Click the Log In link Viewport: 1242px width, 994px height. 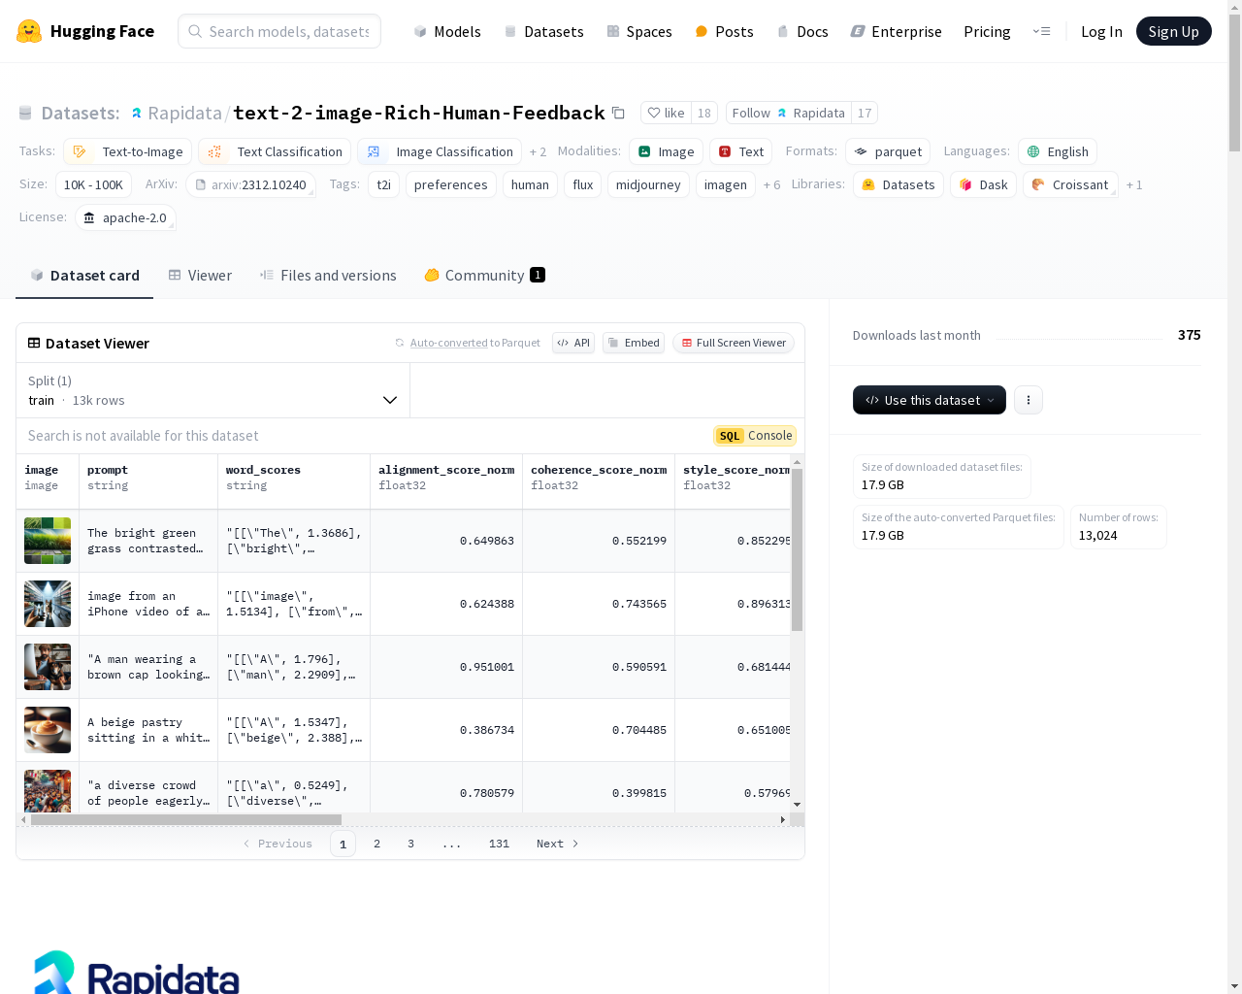pyautogui.click(x=1101, y=31)
